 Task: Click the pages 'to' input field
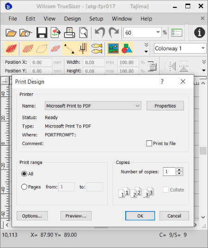coord(94,187)
